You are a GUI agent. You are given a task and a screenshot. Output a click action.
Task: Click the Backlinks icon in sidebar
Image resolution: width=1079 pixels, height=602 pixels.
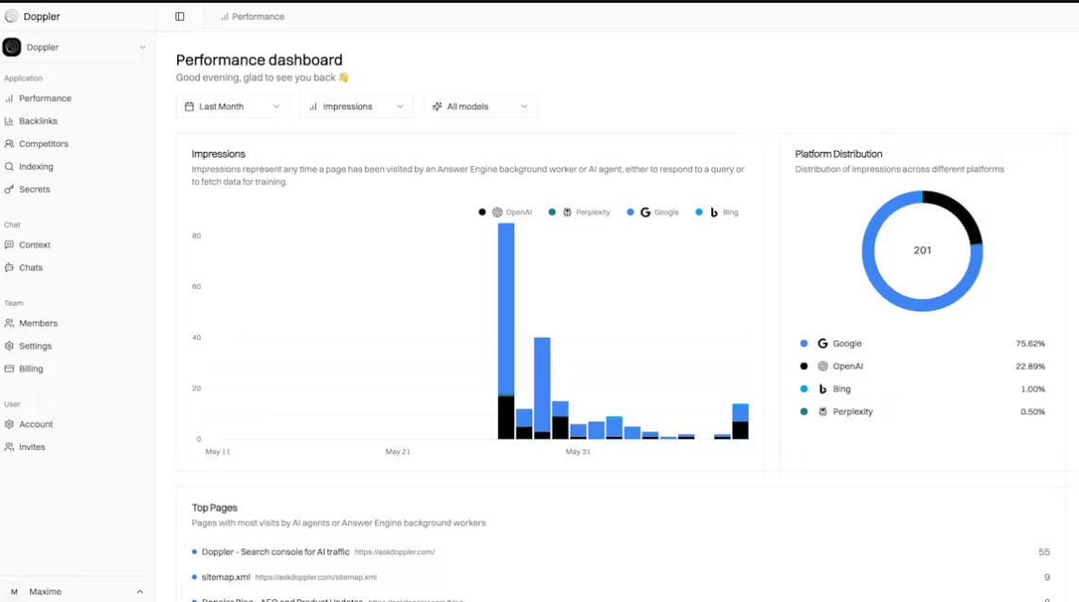point(8,121)
